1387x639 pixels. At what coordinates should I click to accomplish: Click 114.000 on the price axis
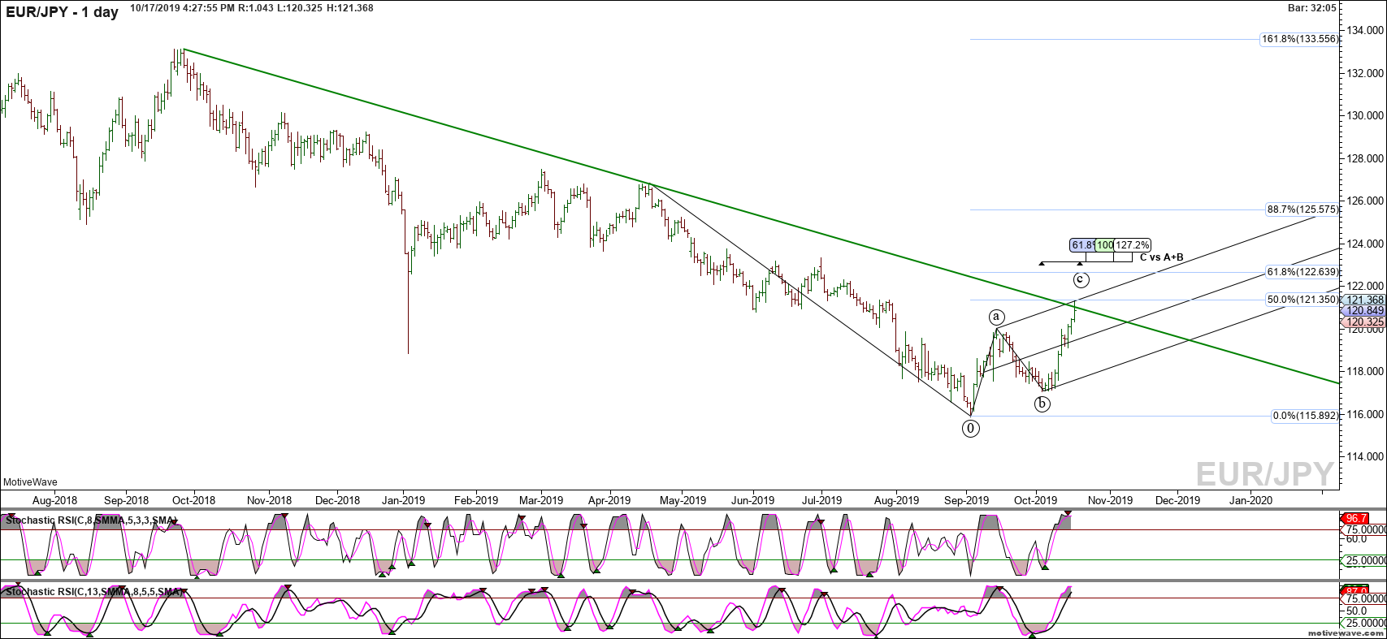click(1365, 456)
